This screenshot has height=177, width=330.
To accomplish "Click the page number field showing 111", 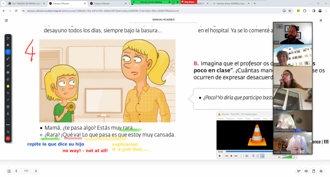I will [x=26, y=171].
